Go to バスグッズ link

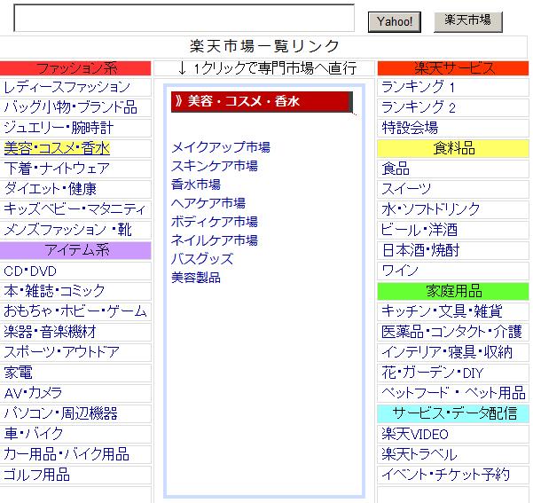click(x=202, y=259)
